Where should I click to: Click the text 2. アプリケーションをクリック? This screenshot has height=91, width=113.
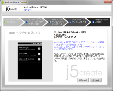point(65,37)
